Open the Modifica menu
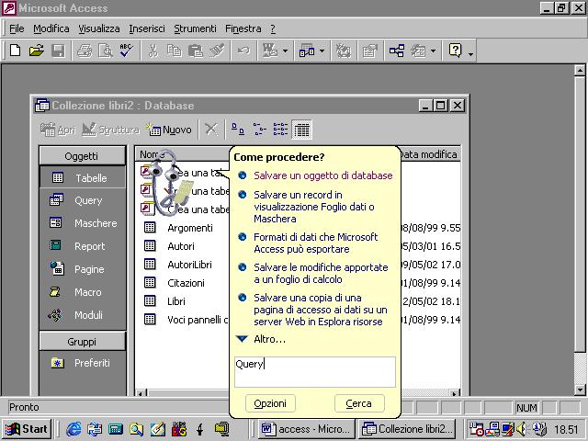588x441 pixels. (x=51, y=28)
